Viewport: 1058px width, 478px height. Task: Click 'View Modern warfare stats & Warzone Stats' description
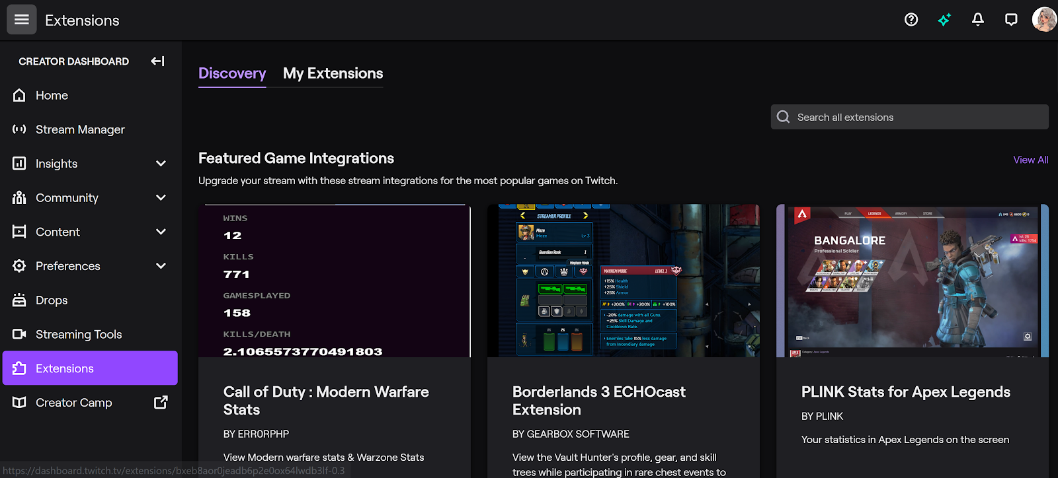tap(323, 457)
